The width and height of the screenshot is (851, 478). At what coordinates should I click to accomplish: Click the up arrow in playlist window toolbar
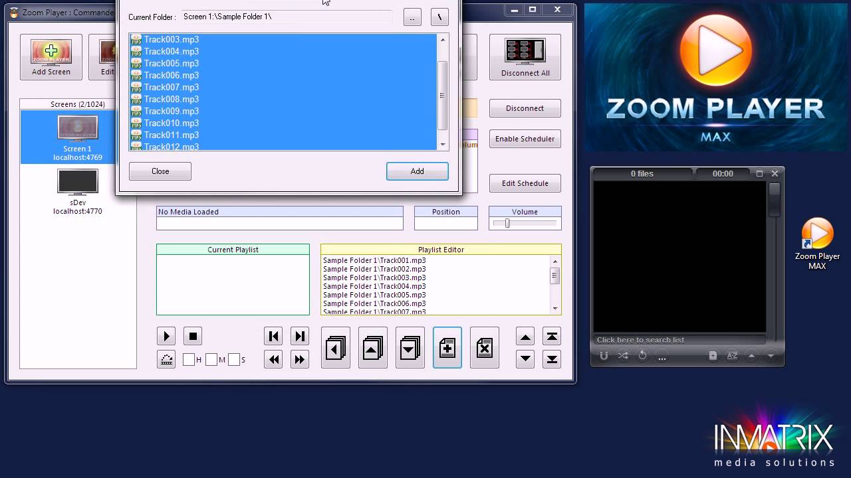click(x=752, y=356)
